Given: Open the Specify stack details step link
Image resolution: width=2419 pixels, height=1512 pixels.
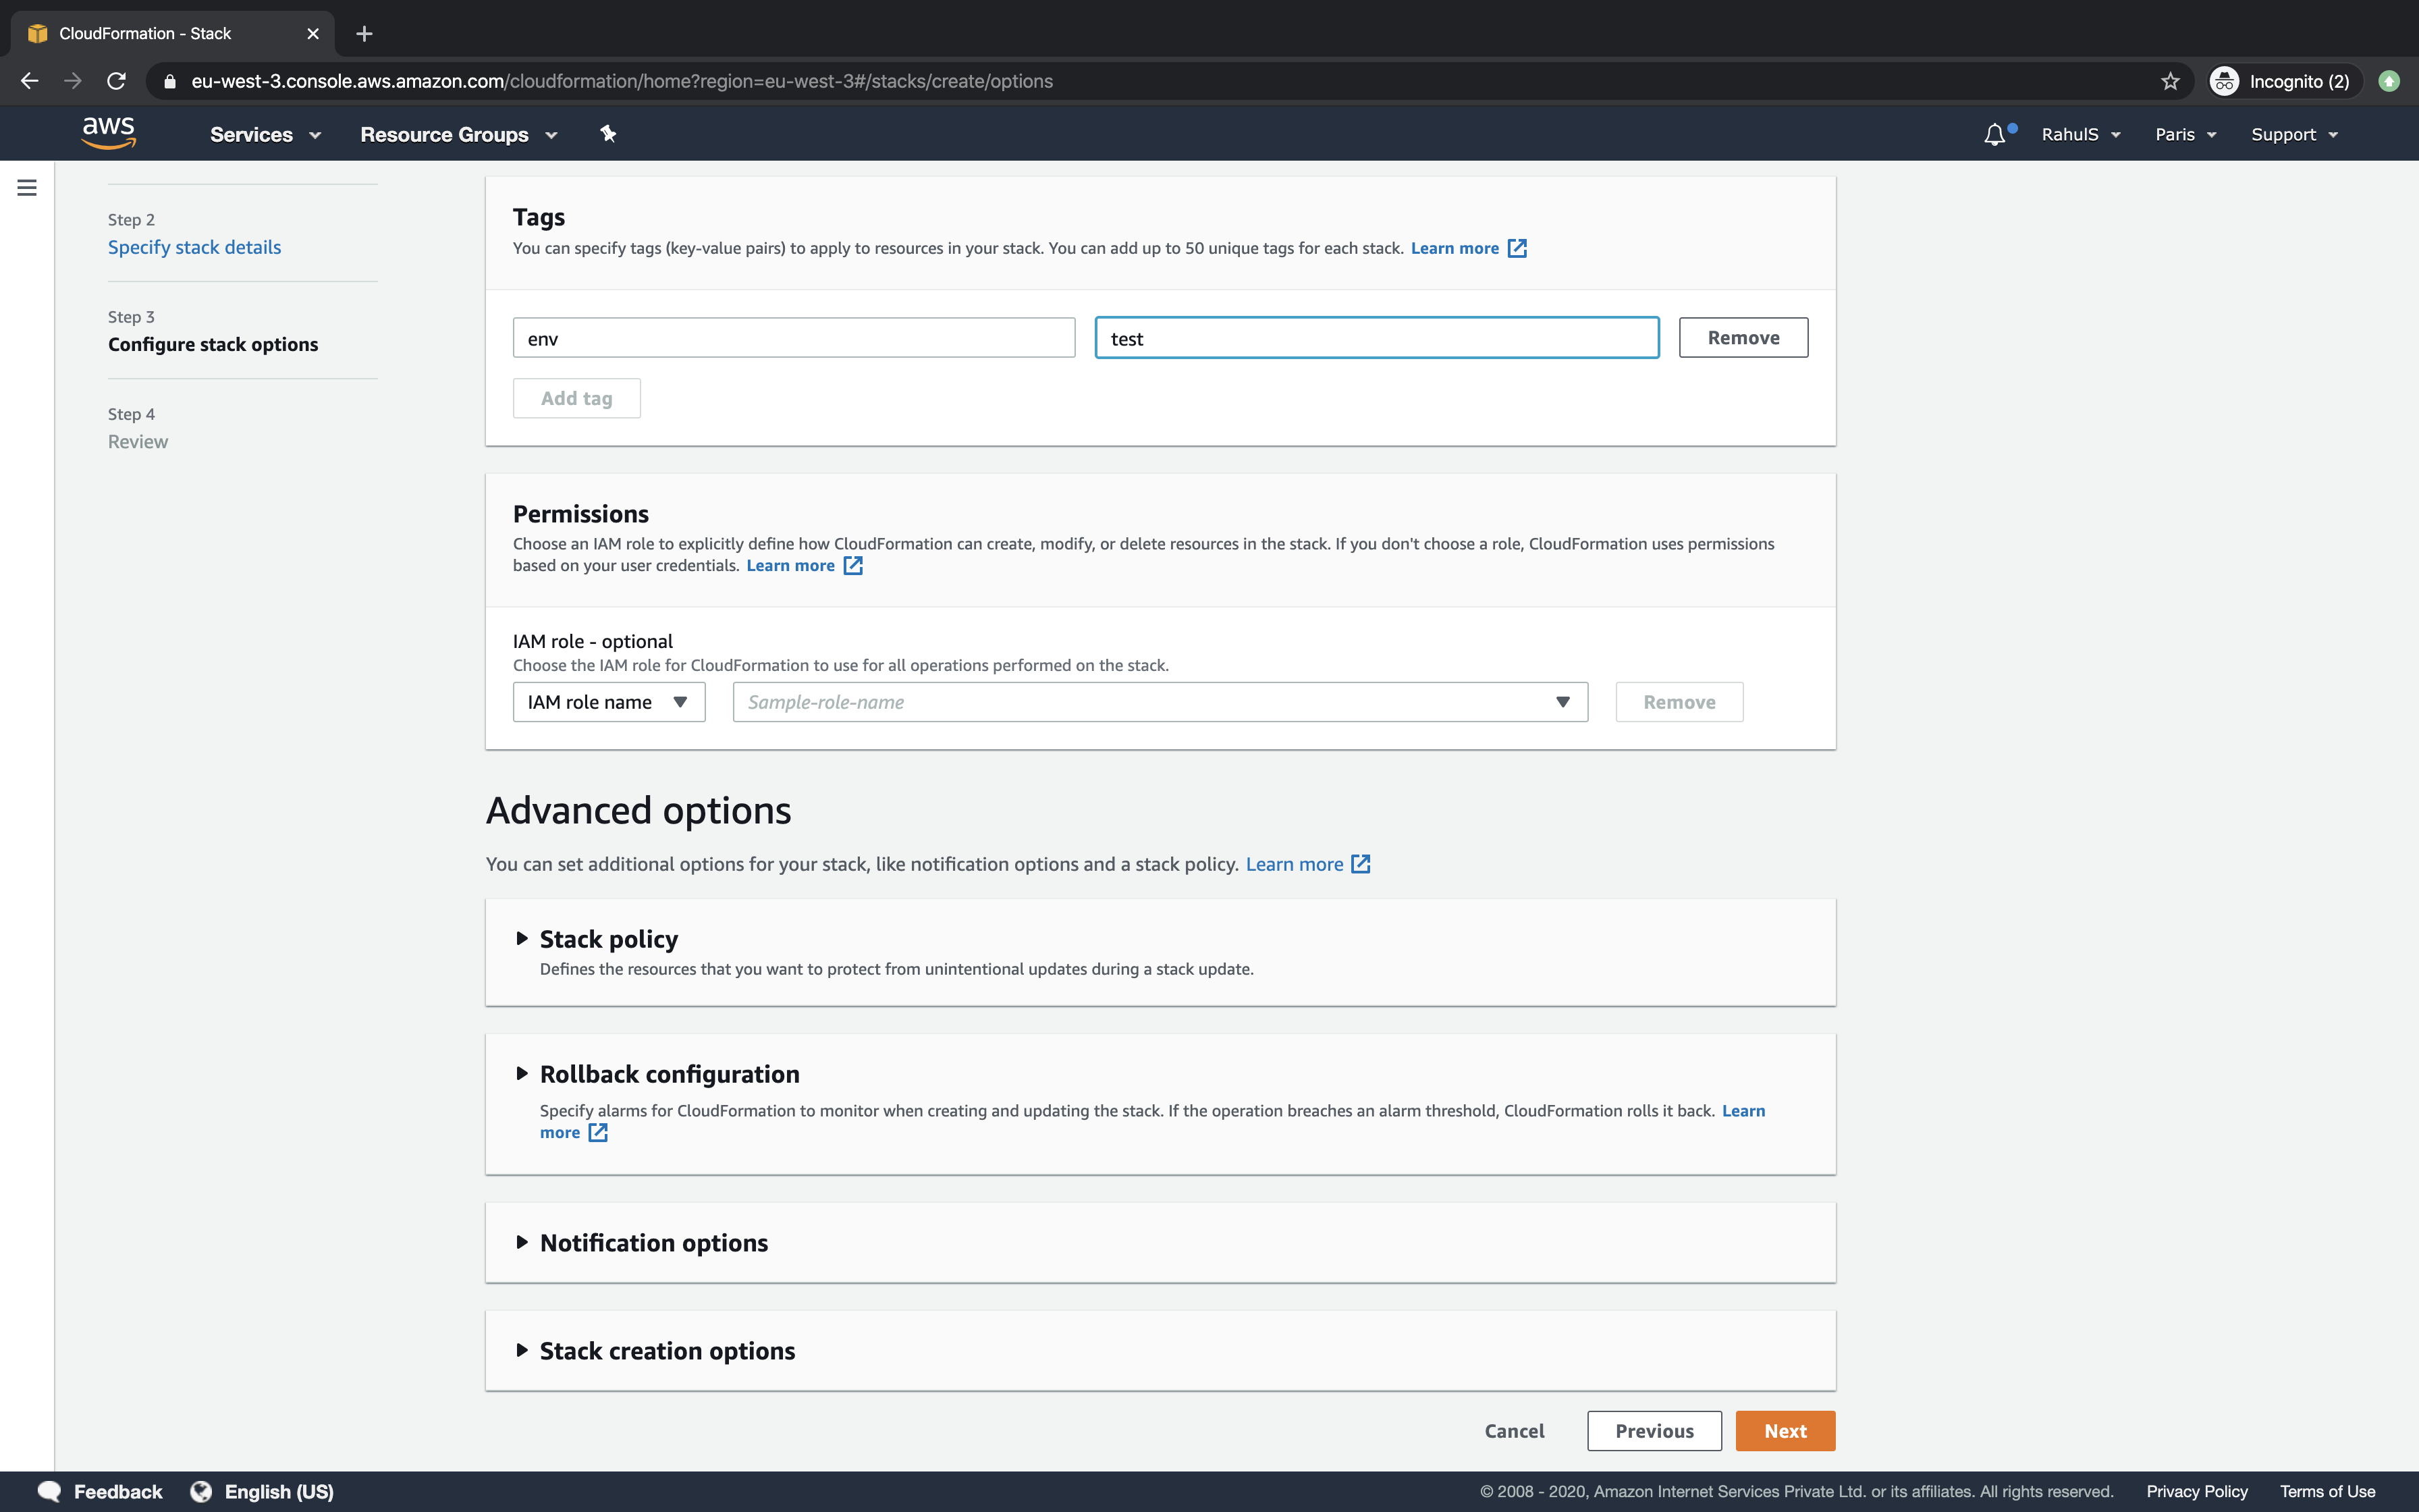Looking at the screenshot, I should point(194,247).
